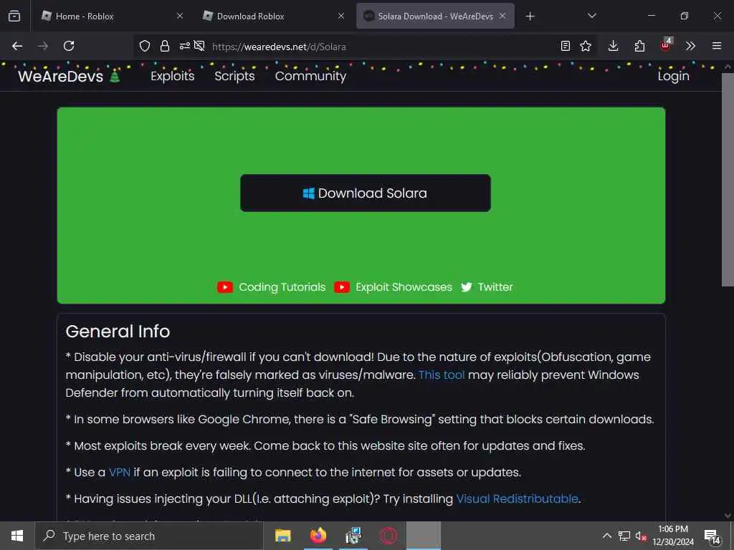Open the Community menu item
734x550 pixels.
(310, 76)
